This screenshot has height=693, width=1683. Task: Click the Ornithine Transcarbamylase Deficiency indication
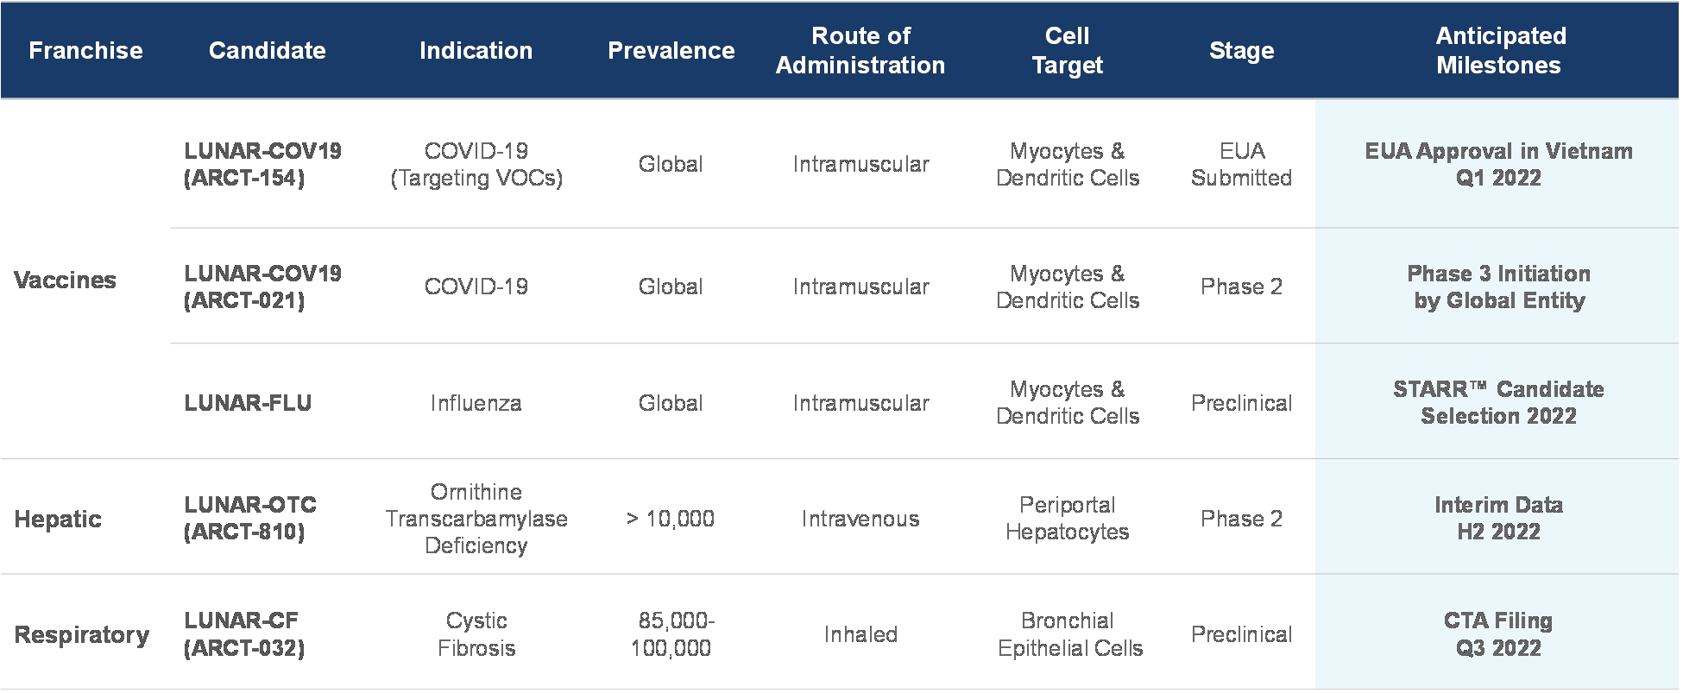(x=476, y=519)
